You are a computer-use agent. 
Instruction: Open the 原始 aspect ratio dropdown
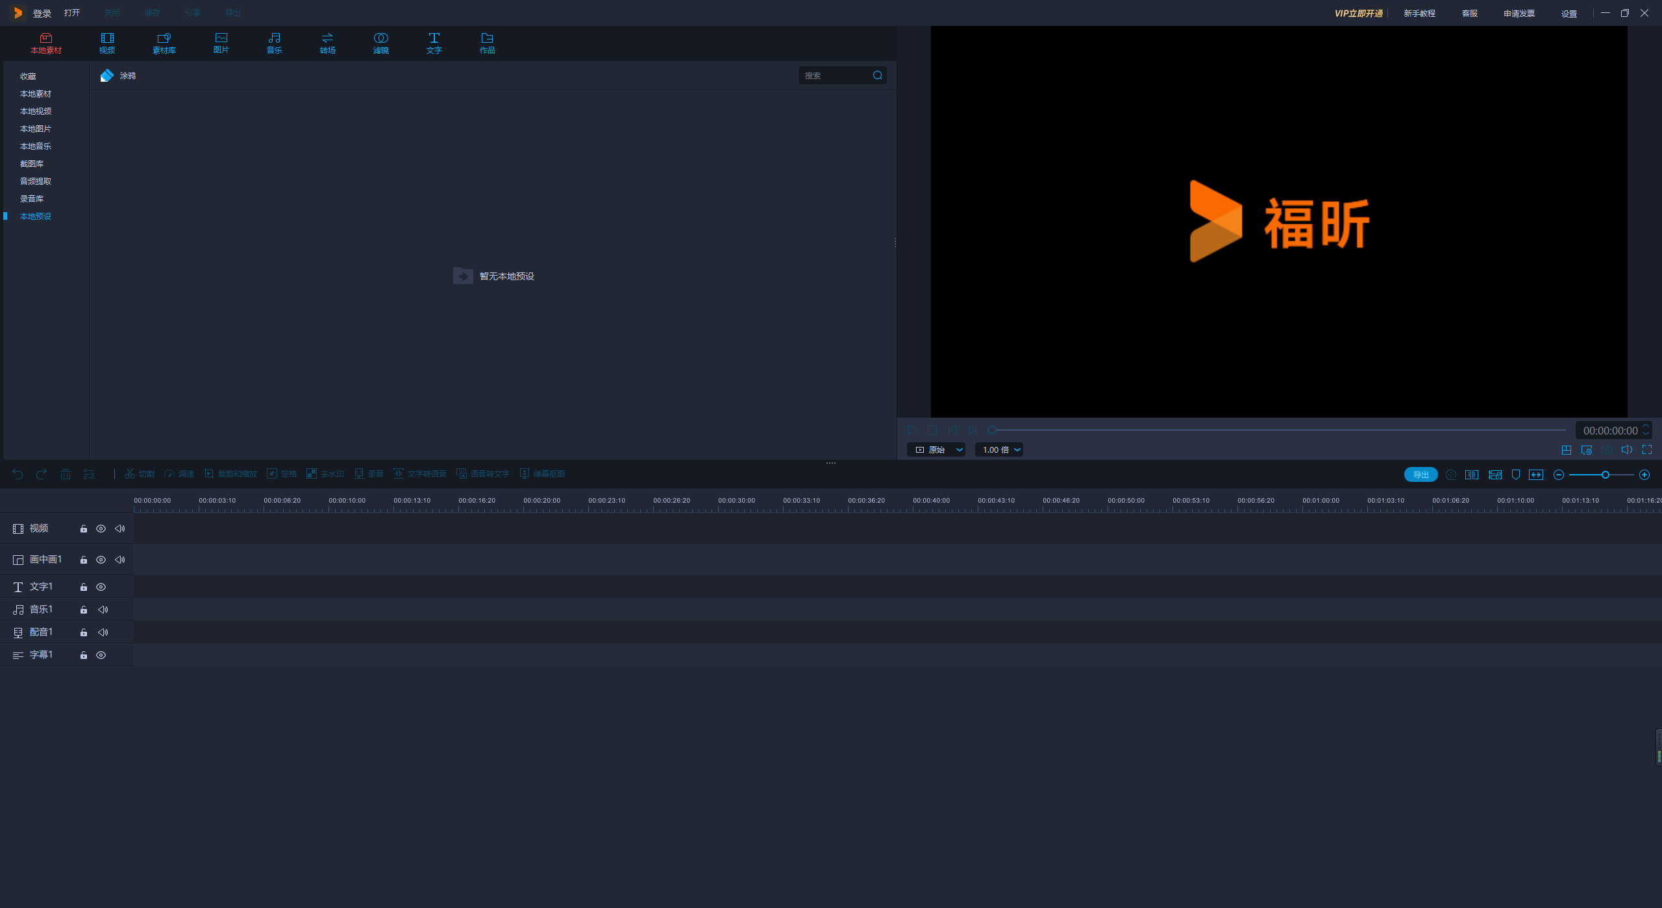tap(936, 450)
